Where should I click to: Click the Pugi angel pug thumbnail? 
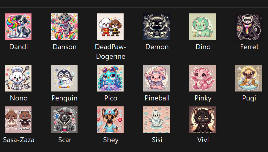click(249, 78)
